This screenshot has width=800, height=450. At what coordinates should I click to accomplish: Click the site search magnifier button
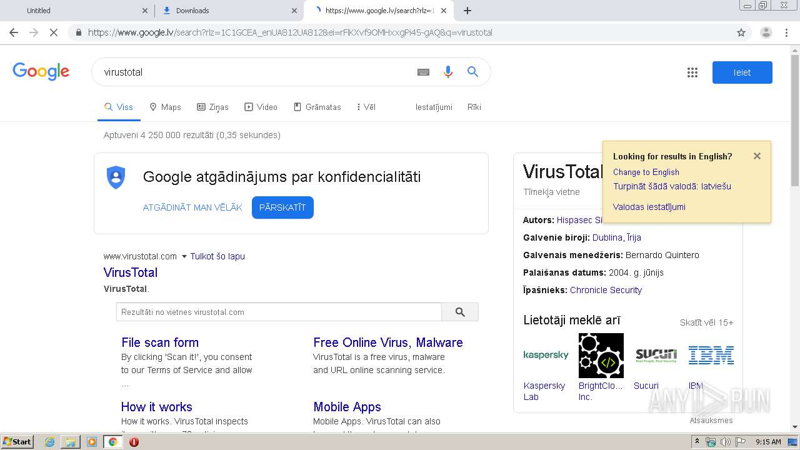(x=460, y=312)
